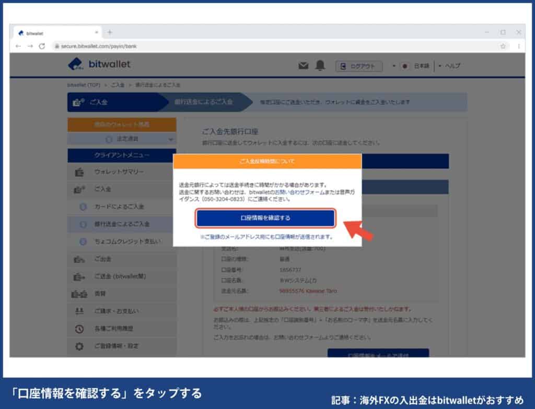Click the notification bell icon
The width and height of the screenshot is (535, 409).
pos(320,65)
